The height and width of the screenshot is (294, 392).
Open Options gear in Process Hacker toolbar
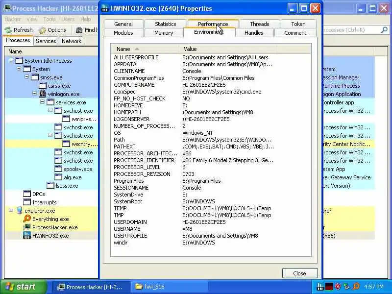click(42, 30)
